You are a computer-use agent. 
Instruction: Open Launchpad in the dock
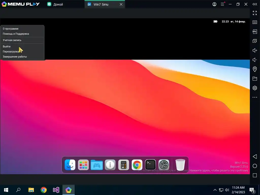83,165
